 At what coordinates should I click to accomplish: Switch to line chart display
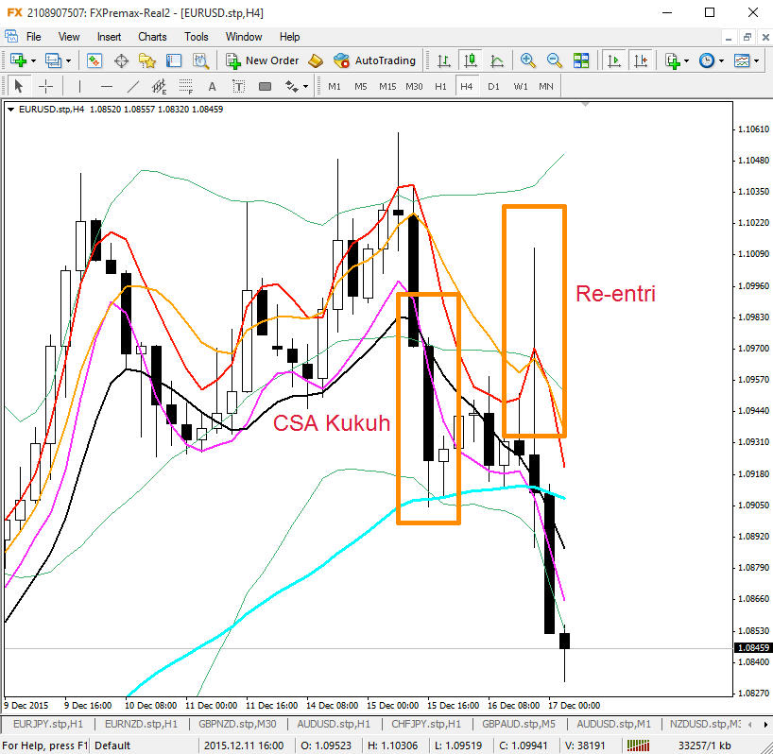pos(497,60)
